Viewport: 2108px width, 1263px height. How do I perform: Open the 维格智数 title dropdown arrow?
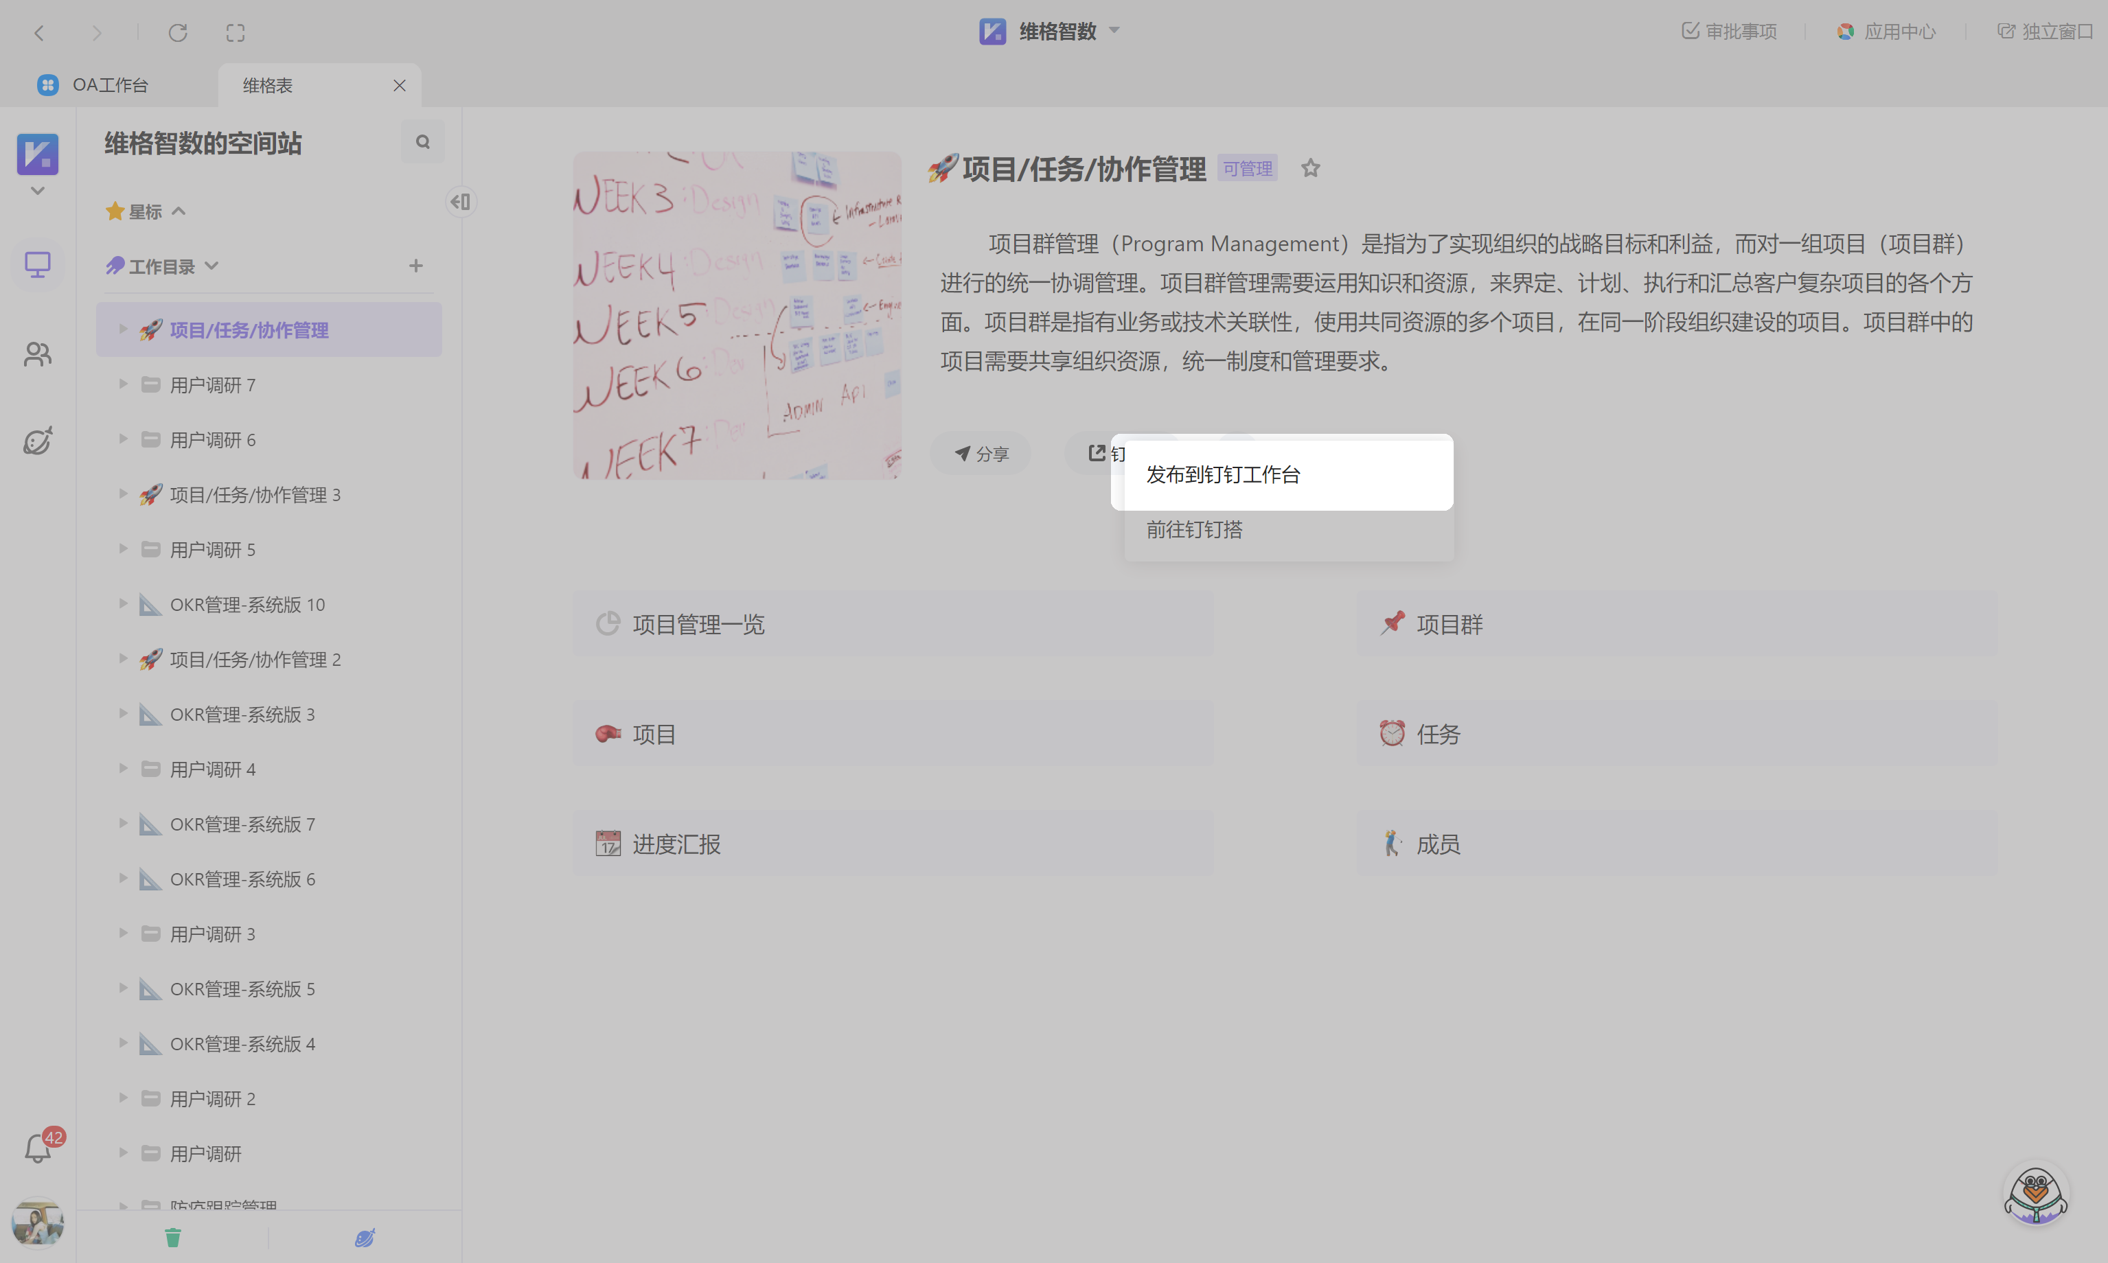(x=1114, y=31)
